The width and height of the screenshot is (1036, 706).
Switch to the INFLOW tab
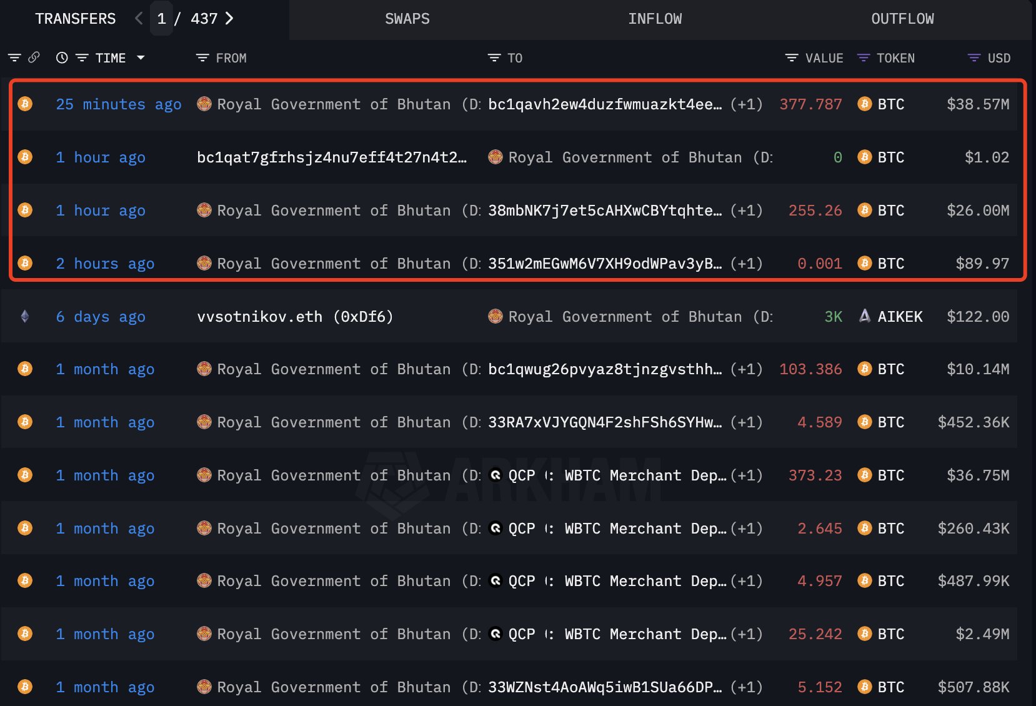point(655,19)
